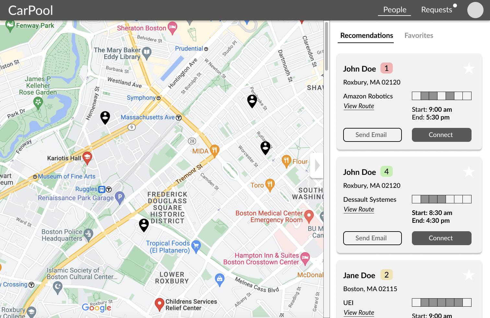Viewport: 490px width, 318px height.
Task: View Route for John Doe at Dessault Systemes
Action: pyautogui.click(x=359, y=210)
